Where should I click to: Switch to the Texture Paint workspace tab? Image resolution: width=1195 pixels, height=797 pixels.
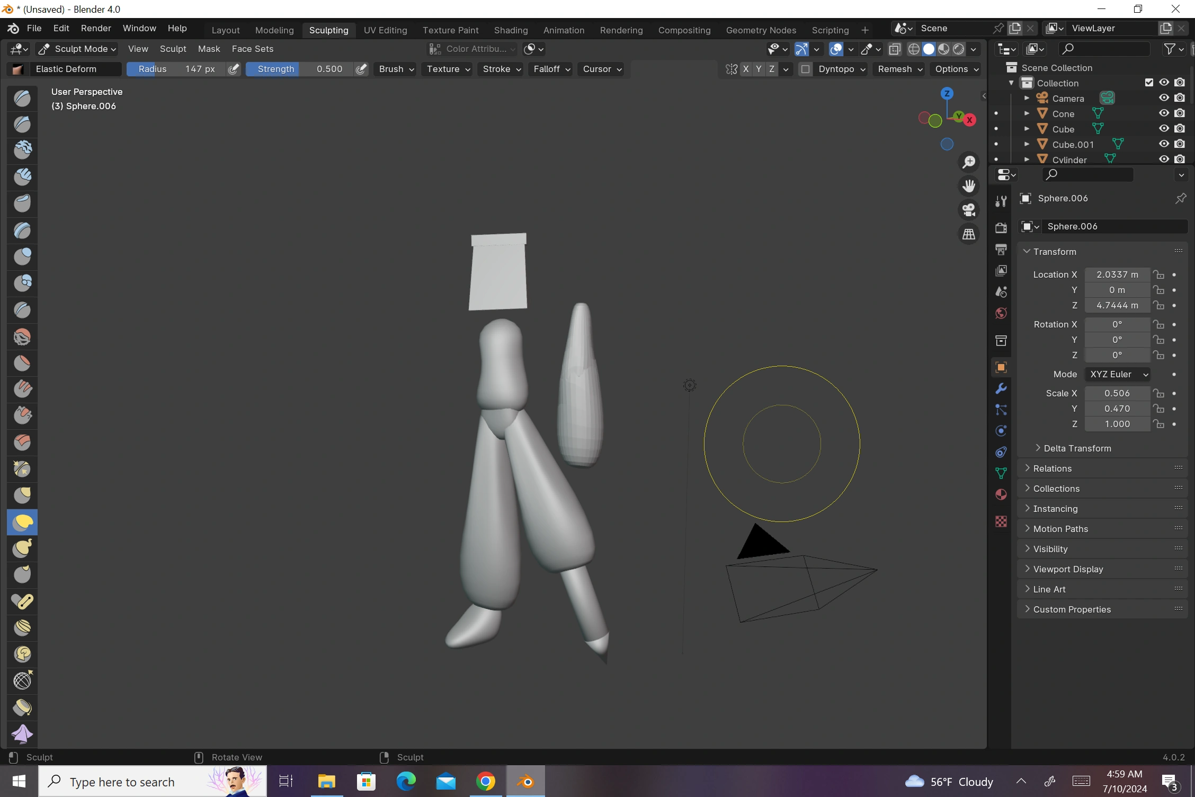[450, 30]
